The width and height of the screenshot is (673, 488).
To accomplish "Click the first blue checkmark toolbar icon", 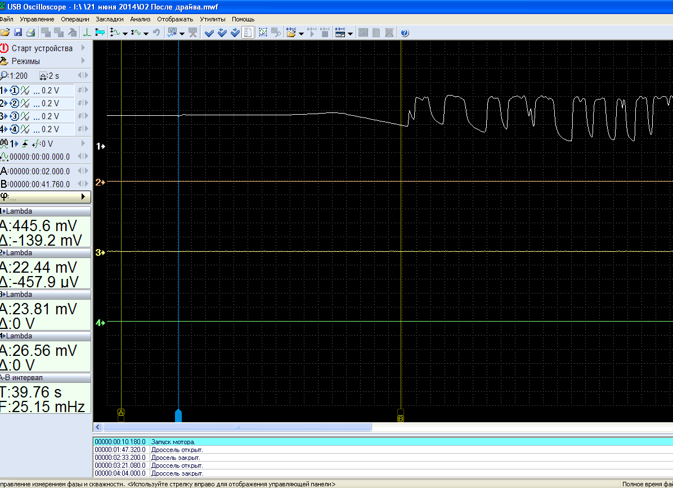I will (x=209, y=33).
